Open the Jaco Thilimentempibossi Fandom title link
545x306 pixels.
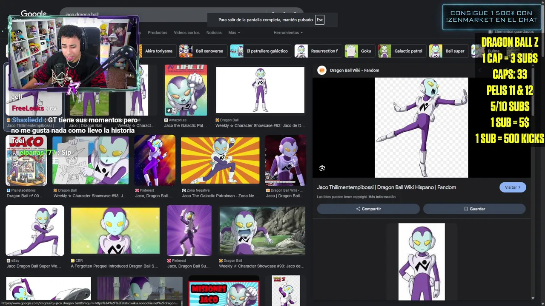tap(387, 187)
